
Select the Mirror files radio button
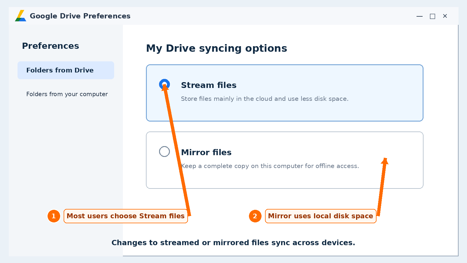pos(164,151)
